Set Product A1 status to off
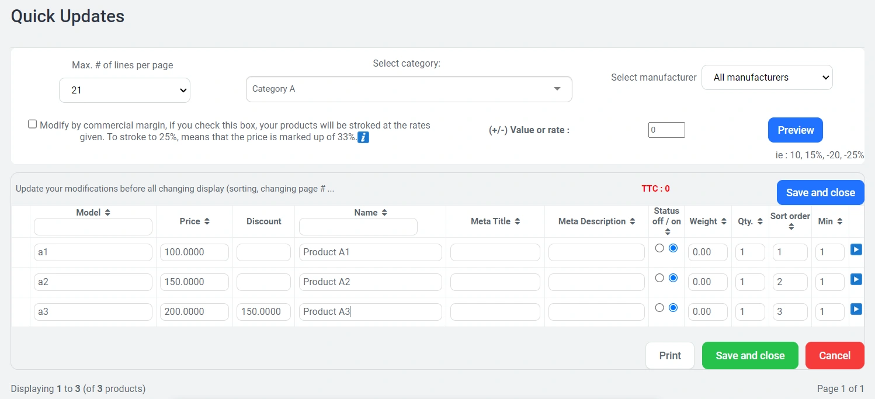875x399 pixels. coord(659,248)
